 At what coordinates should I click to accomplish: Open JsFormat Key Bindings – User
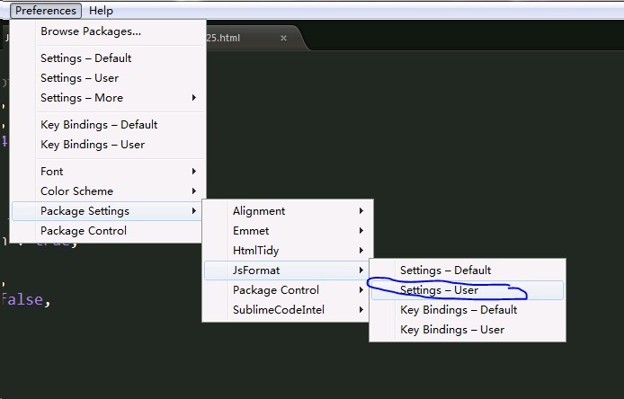pyautogui.click(x=468, y=330)
